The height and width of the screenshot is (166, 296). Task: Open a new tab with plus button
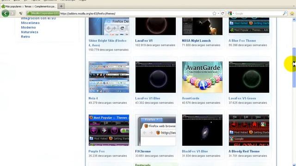pyautogui.click(x=61, y=6)
